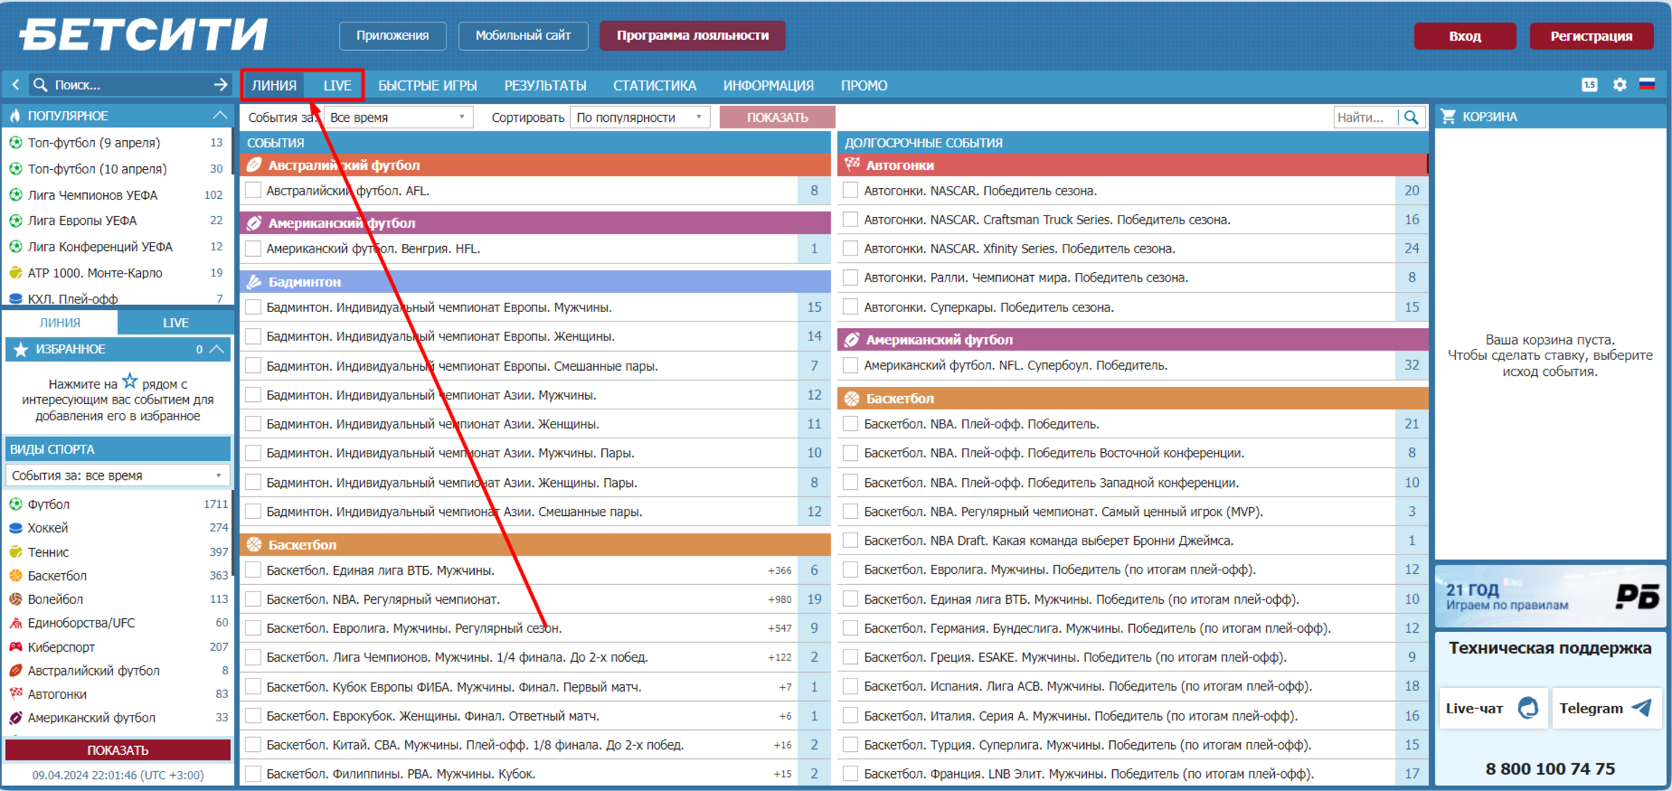Go to БЫСТРЫЕ ИГРЫ menu
The image size is (1672, 791).
pos(428,86)
